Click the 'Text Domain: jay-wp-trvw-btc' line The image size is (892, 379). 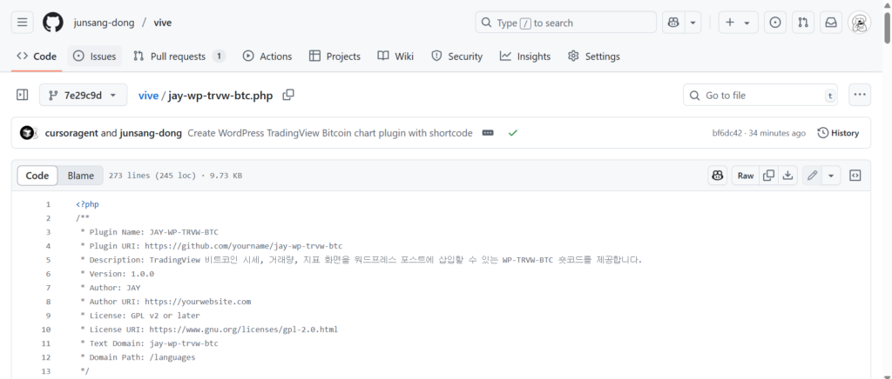pos(149,343)
